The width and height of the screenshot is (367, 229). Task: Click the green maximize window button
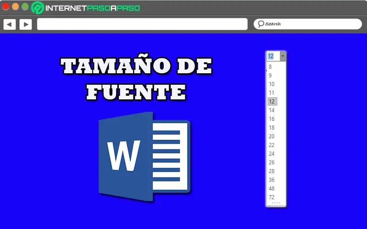click(x=25, y=6)
